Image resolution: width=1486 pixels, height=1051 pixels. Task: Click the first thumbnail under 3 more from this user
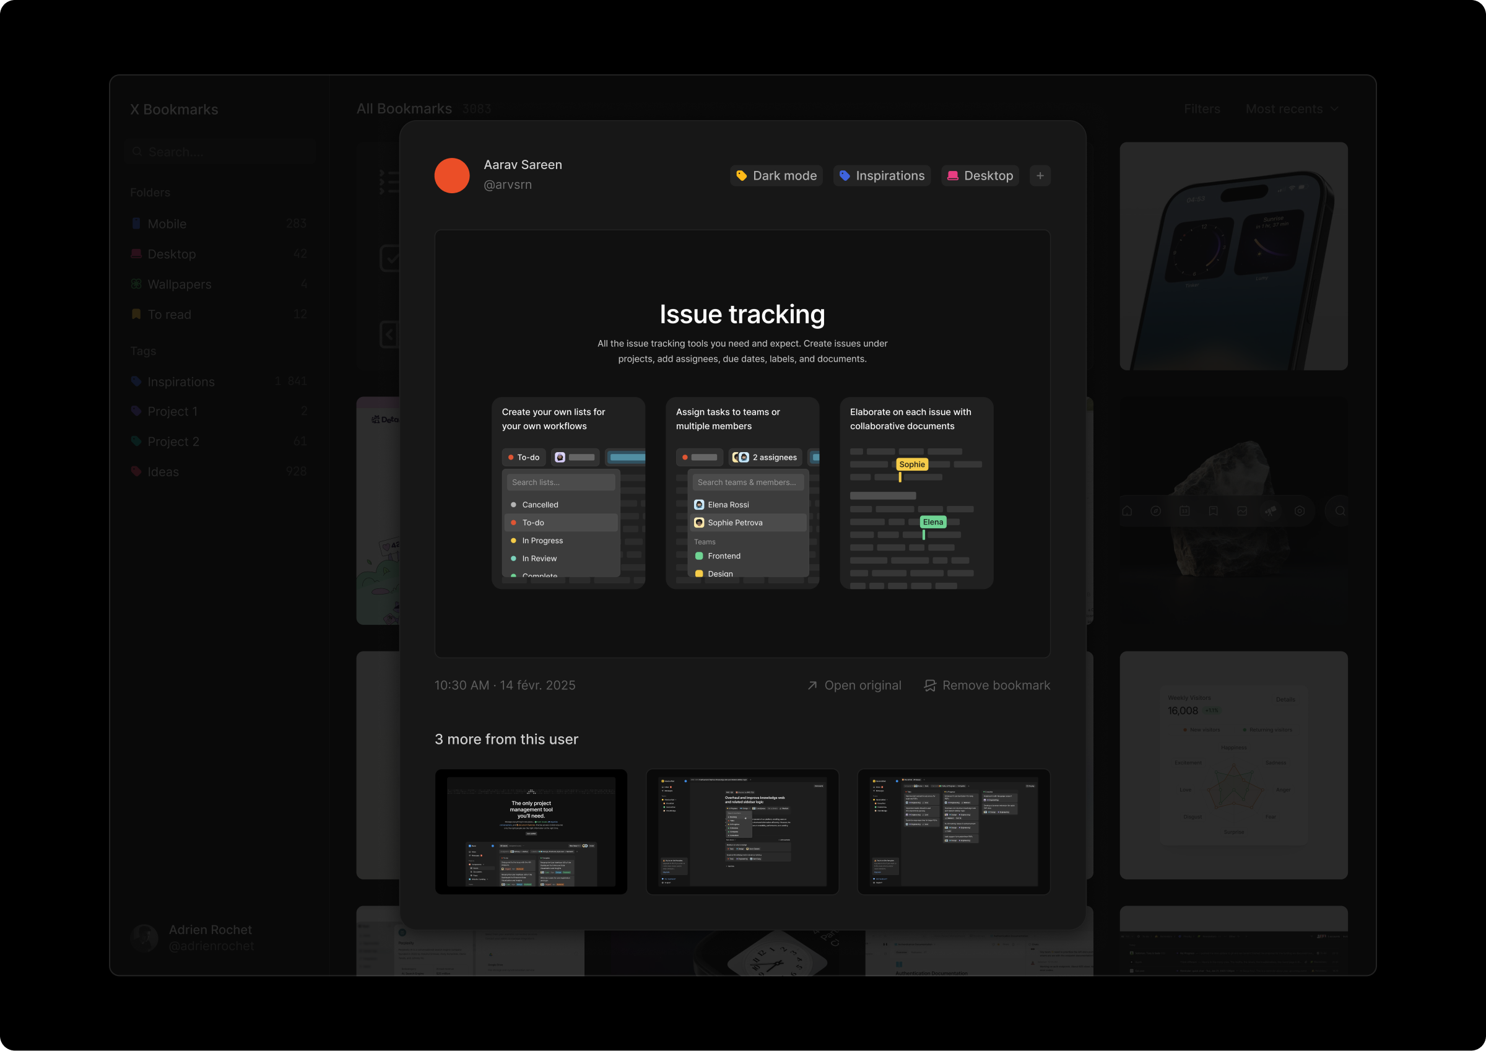[531, 832]
